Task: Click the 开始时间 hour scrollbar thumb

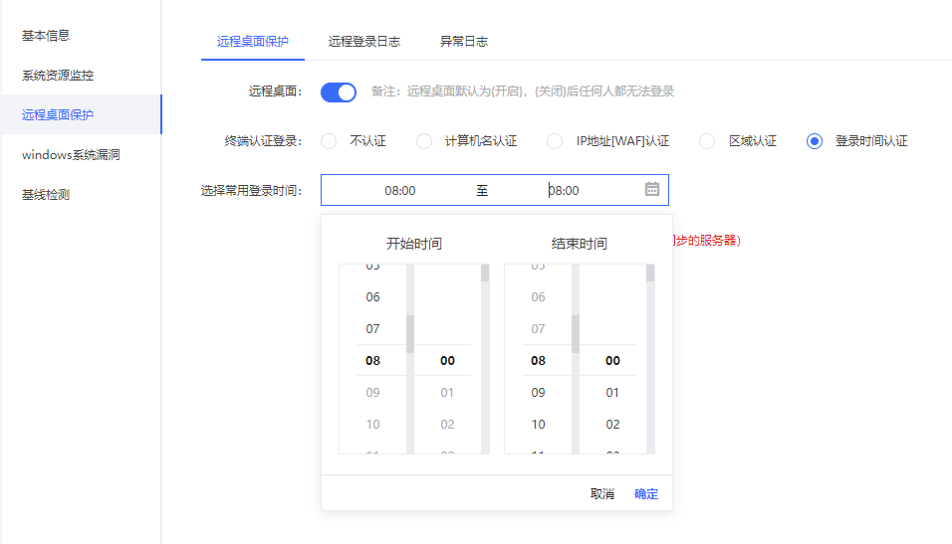Action: tap(409, 333)
